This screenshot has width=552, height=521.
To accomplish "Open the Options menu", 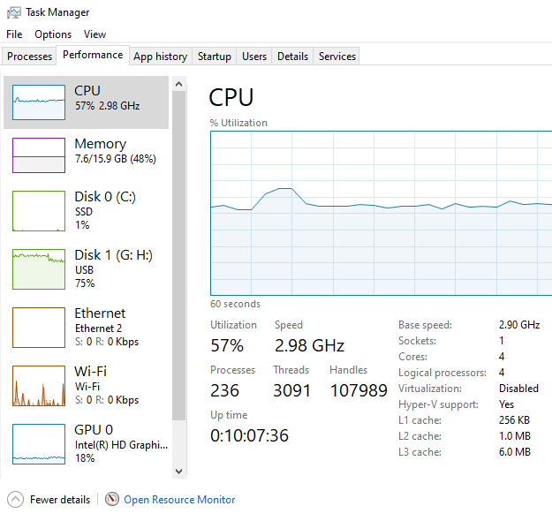I will coord(53,34).
